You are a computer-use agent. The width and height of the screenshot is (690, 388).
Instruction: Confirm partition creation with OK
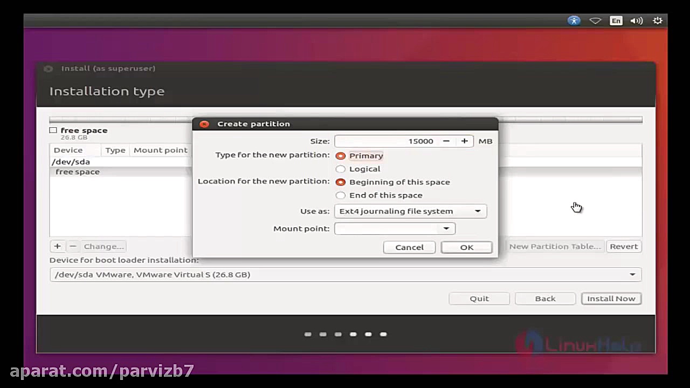pos(466,247)
